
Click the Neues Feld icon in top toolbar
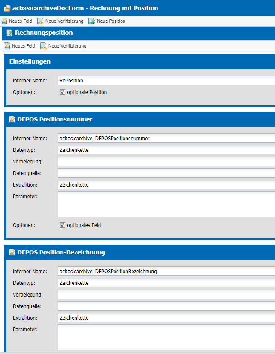4,21
